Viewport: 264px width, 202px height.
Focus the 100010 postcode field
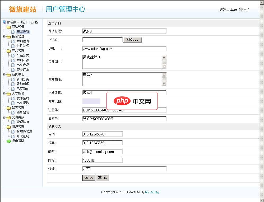102,160
